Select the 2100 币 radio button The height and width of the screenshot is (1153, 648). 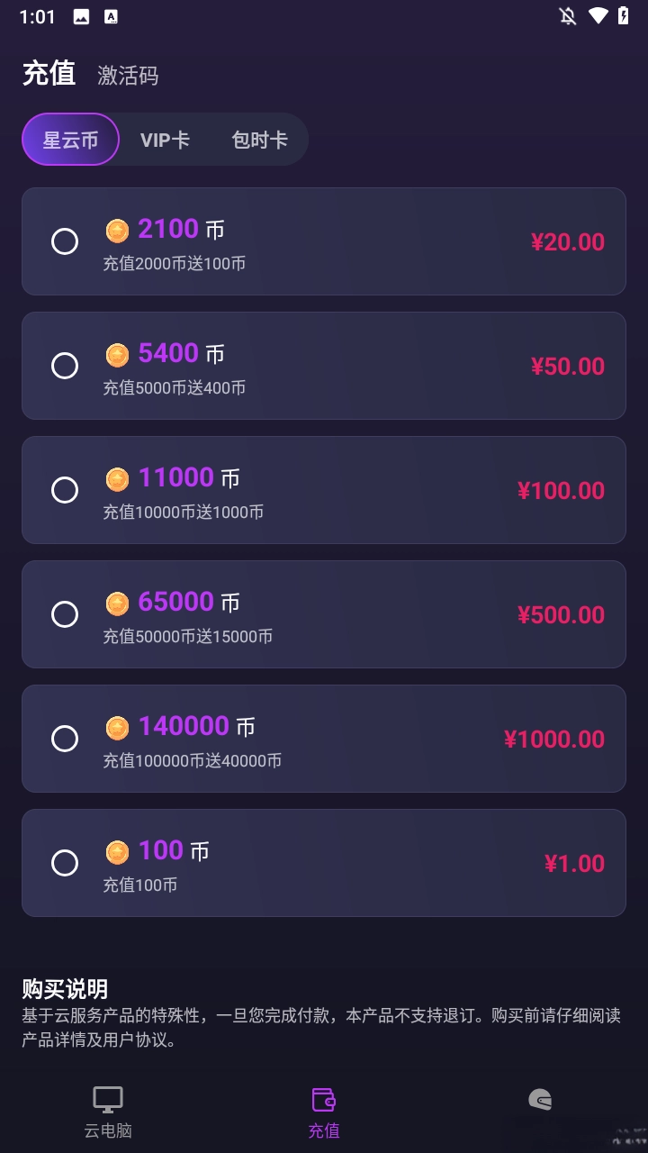[x=65, y=241]
